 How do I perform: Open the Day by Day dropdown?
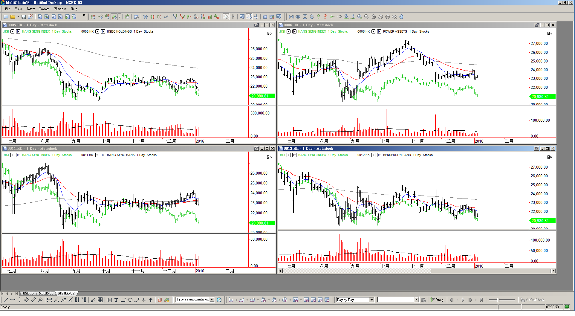pos(371,300)
